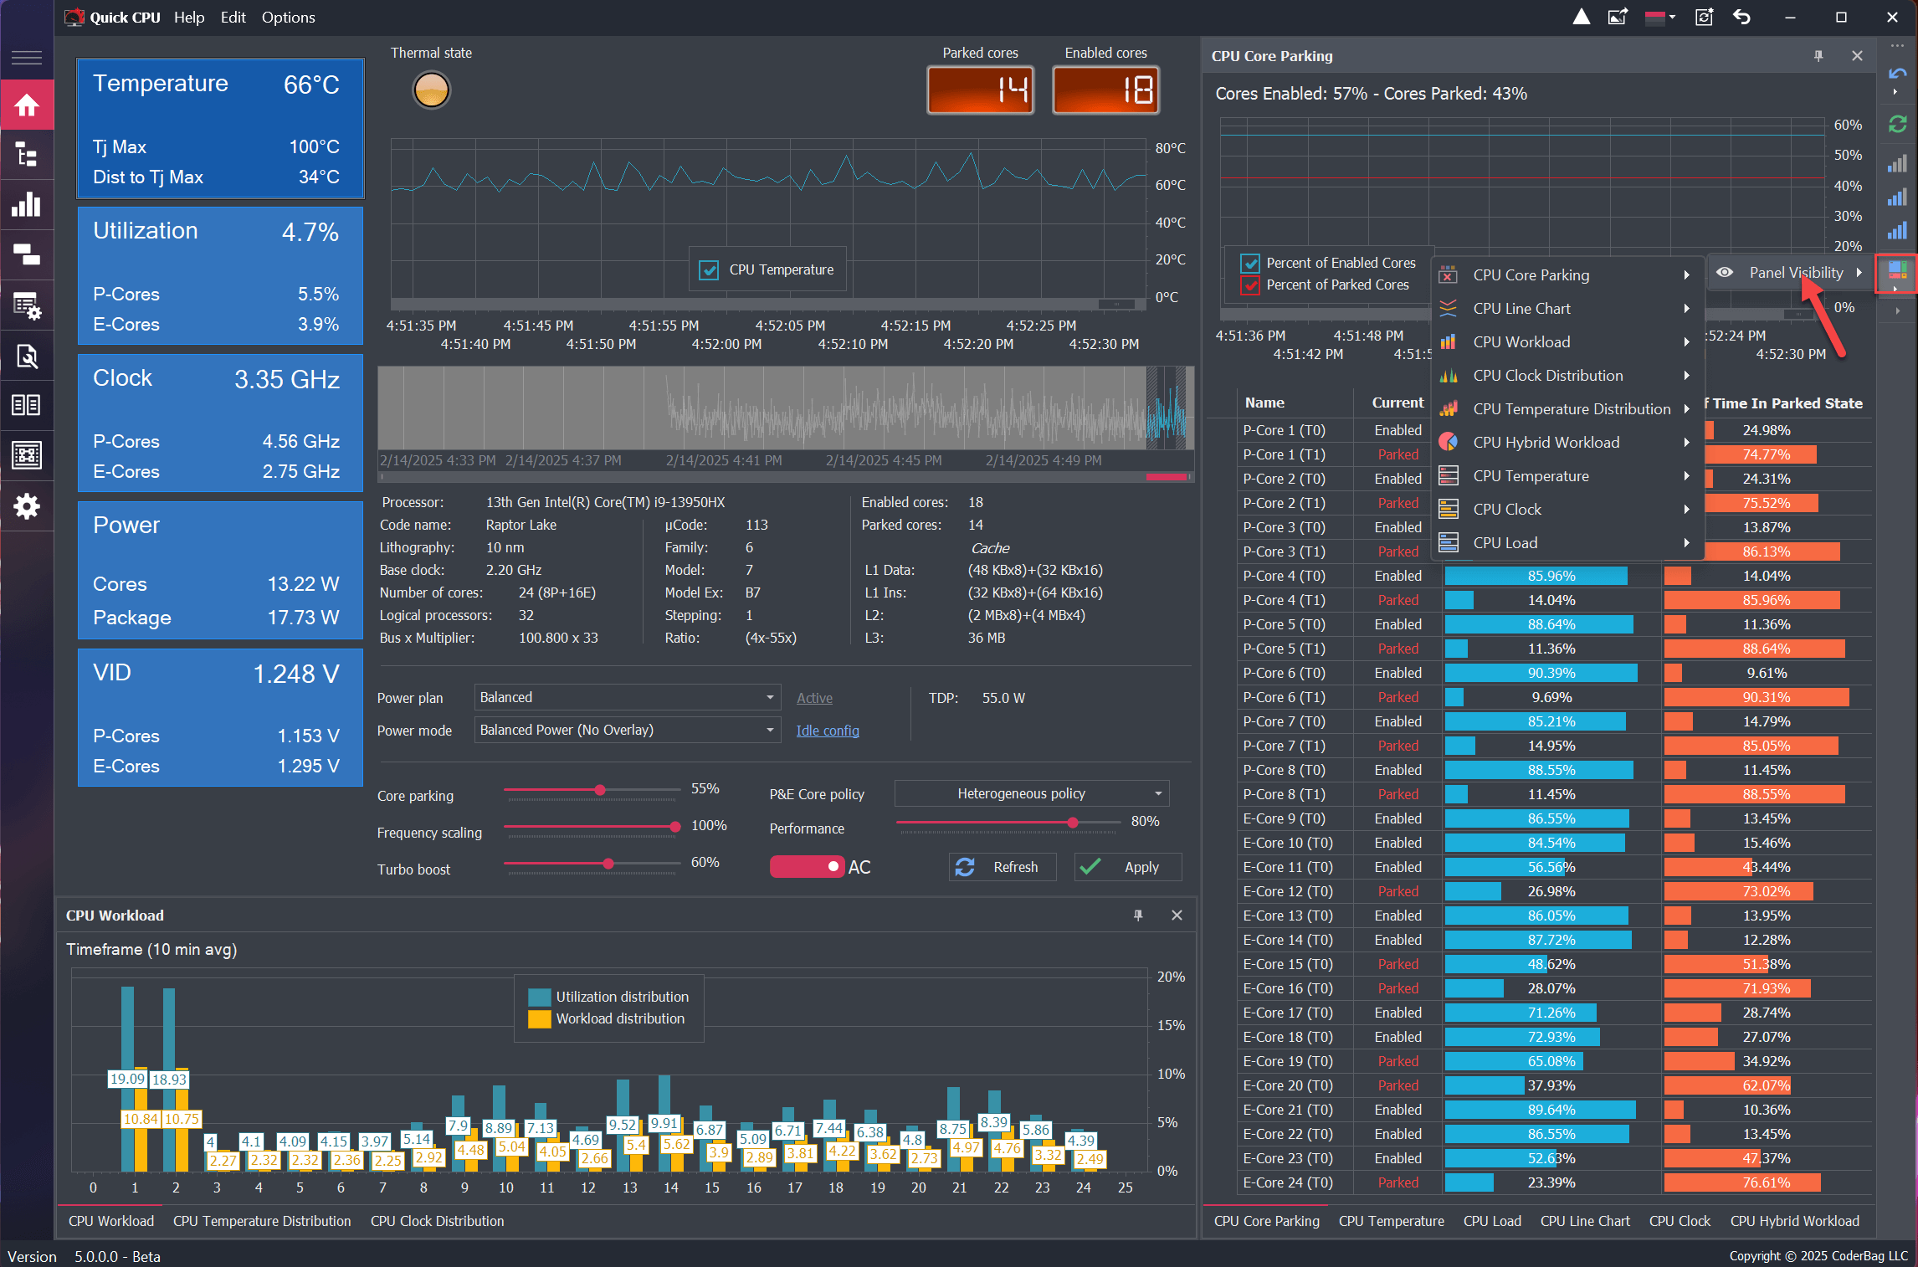Pin the CPU Core Parking panel
1918x1267 pixels.
point(1818,56)
